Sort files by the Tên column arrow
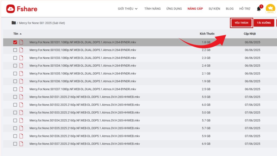Image resolution: width=277 pixels, height=156 pixels. point(21,34)
